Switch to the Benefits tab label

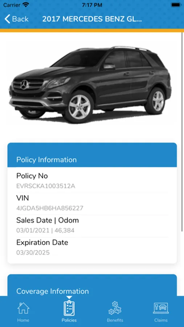tap(115, 320)
